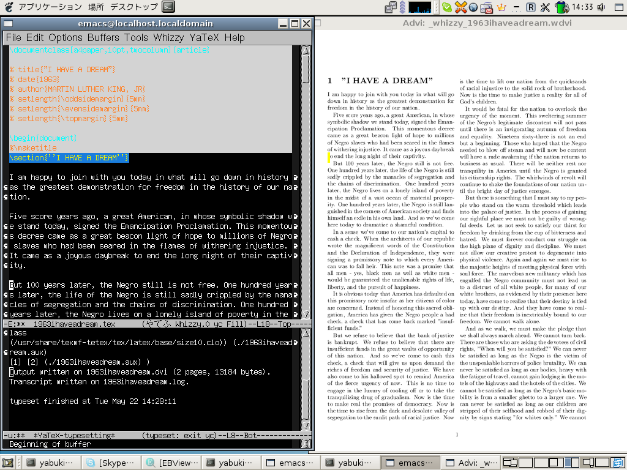Open the Emacs Options menu
The width and height of the screenshot is (627, 470).
point(66,37)
